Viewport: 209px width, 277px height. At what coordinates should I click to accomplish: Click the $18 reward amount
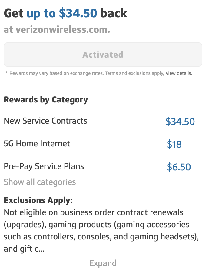[x=174, y=145]
